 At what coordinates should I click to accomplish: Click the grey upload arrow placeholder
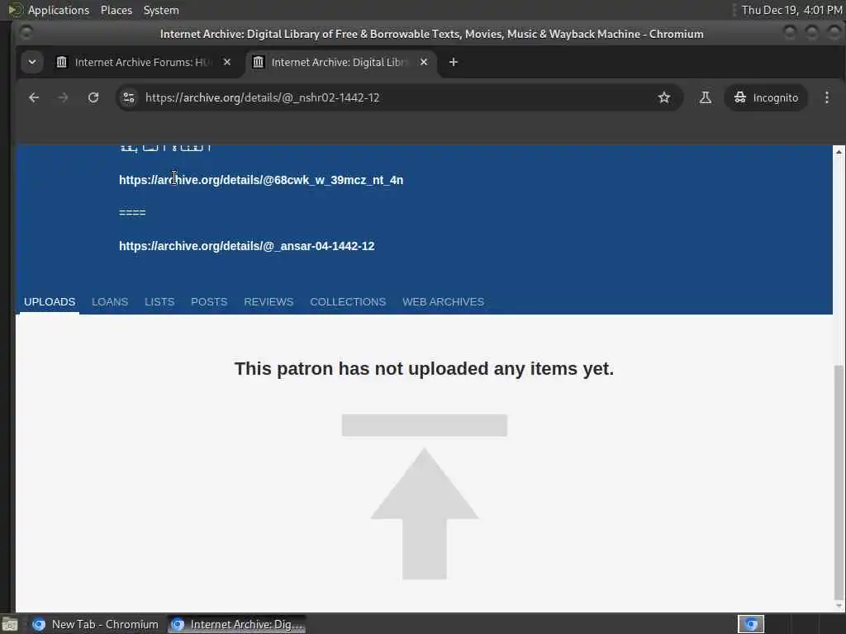(x=425, y=496)
